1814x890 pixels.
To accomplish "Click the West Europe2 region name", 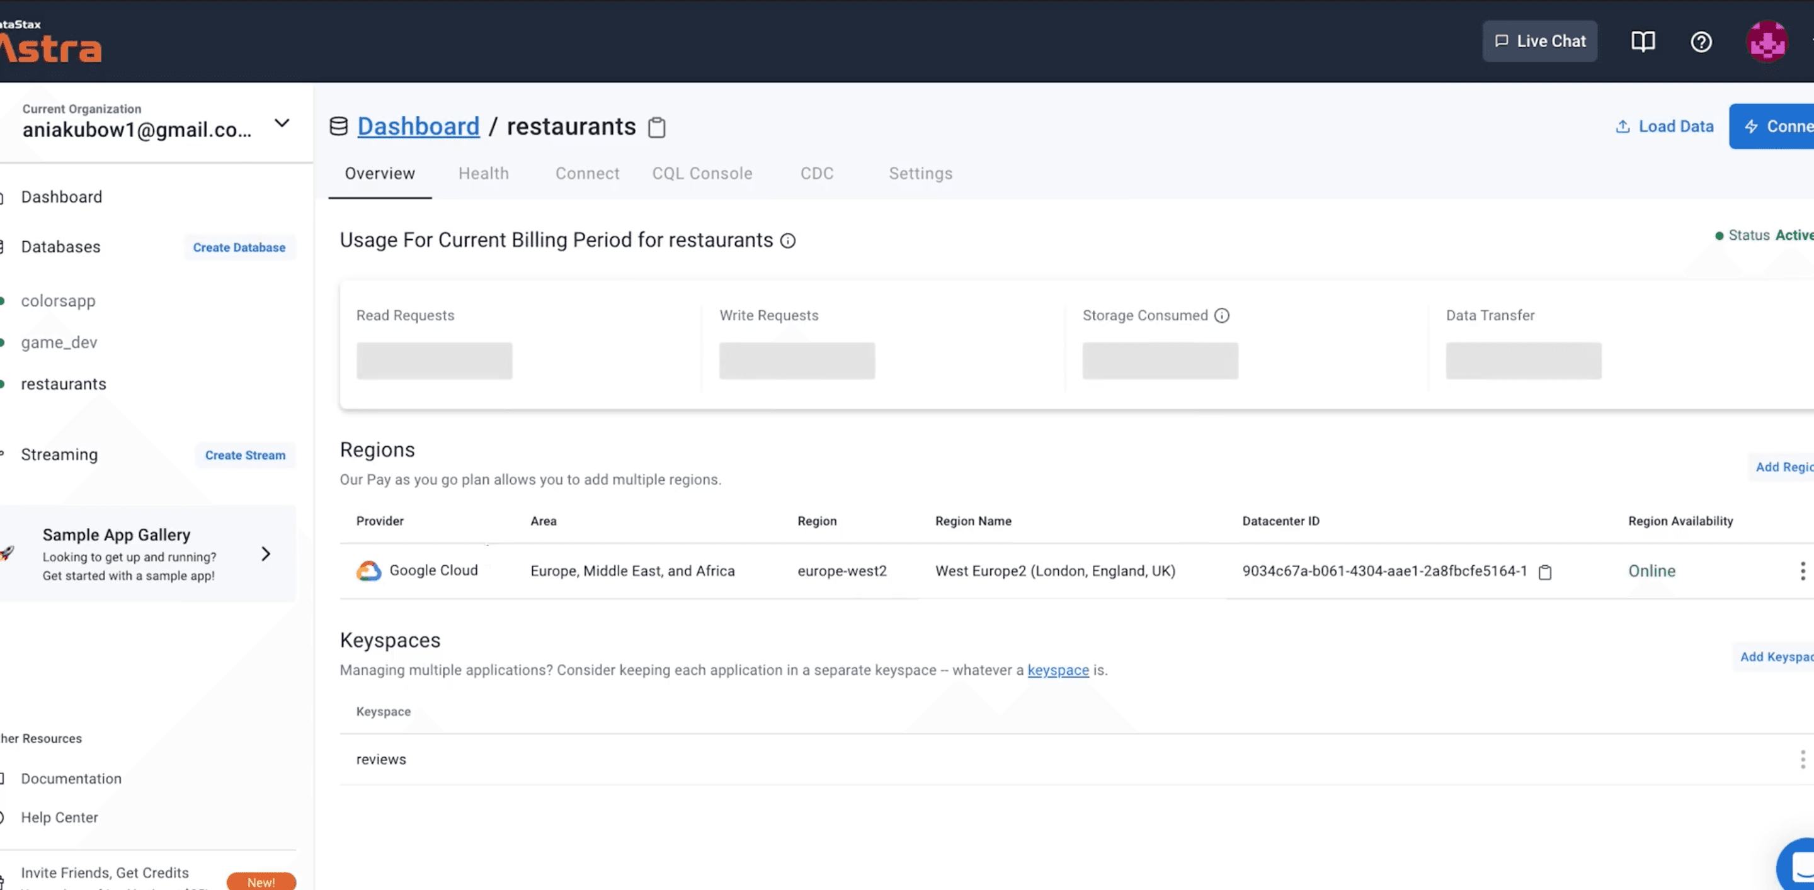I will (1055, 572).
